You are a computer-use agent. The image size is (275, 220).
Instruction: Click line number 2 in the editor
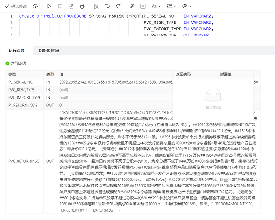click(11, 22)
